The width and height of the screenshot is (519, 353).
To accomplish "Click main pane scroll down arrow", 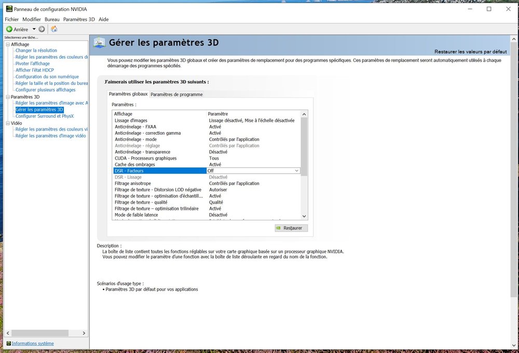I will click(514, 346).
